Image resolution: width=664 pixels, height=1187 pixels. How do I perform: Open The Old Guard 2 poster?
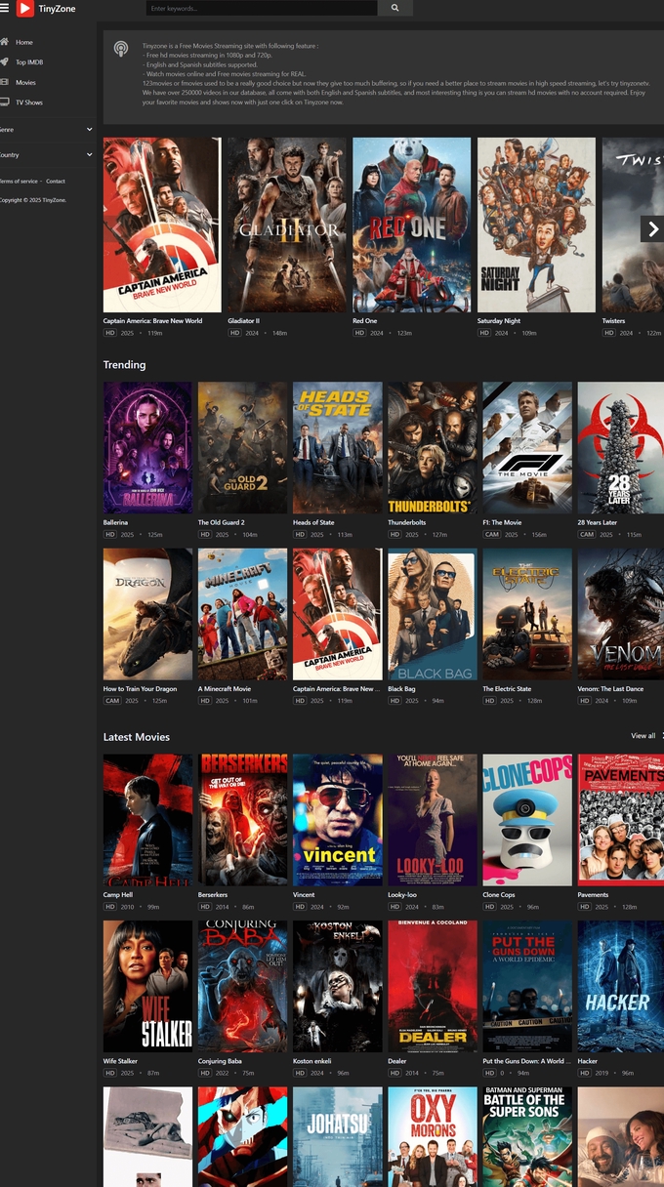(x=242, y=448)
